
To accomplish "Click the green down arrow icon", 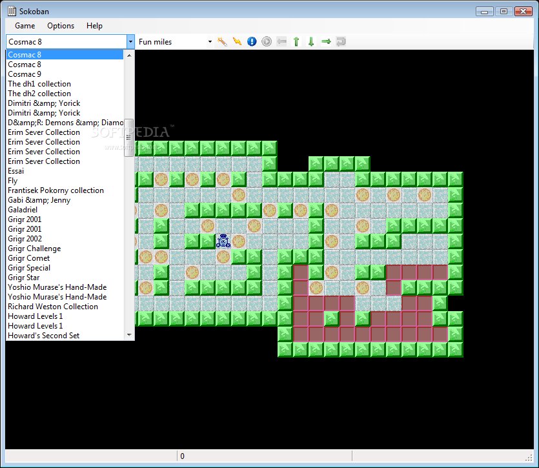I will (x=311, y=41).
